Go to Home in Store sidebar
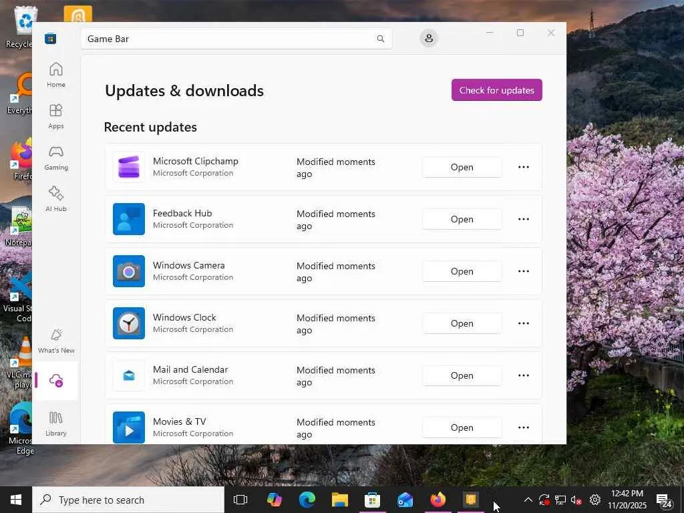This screenshot has height=513, width=684. tap(56, 75)
